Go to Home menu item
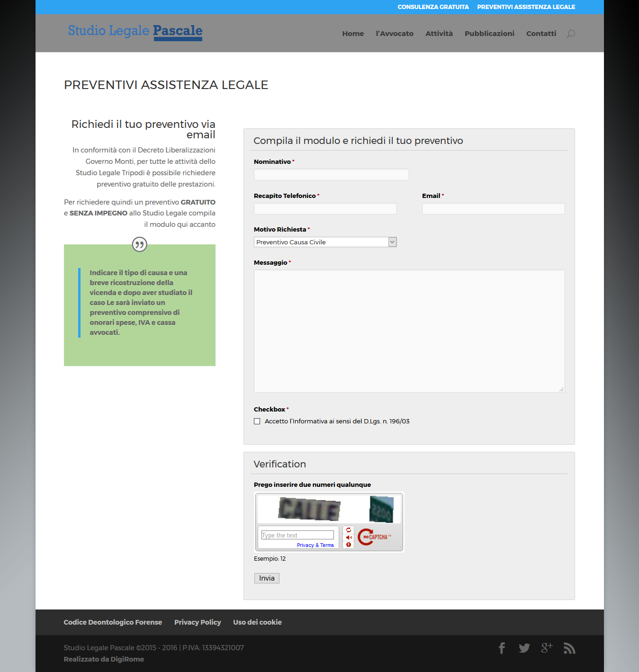Viewport: 639px width, 672px height. click(353, 34)
